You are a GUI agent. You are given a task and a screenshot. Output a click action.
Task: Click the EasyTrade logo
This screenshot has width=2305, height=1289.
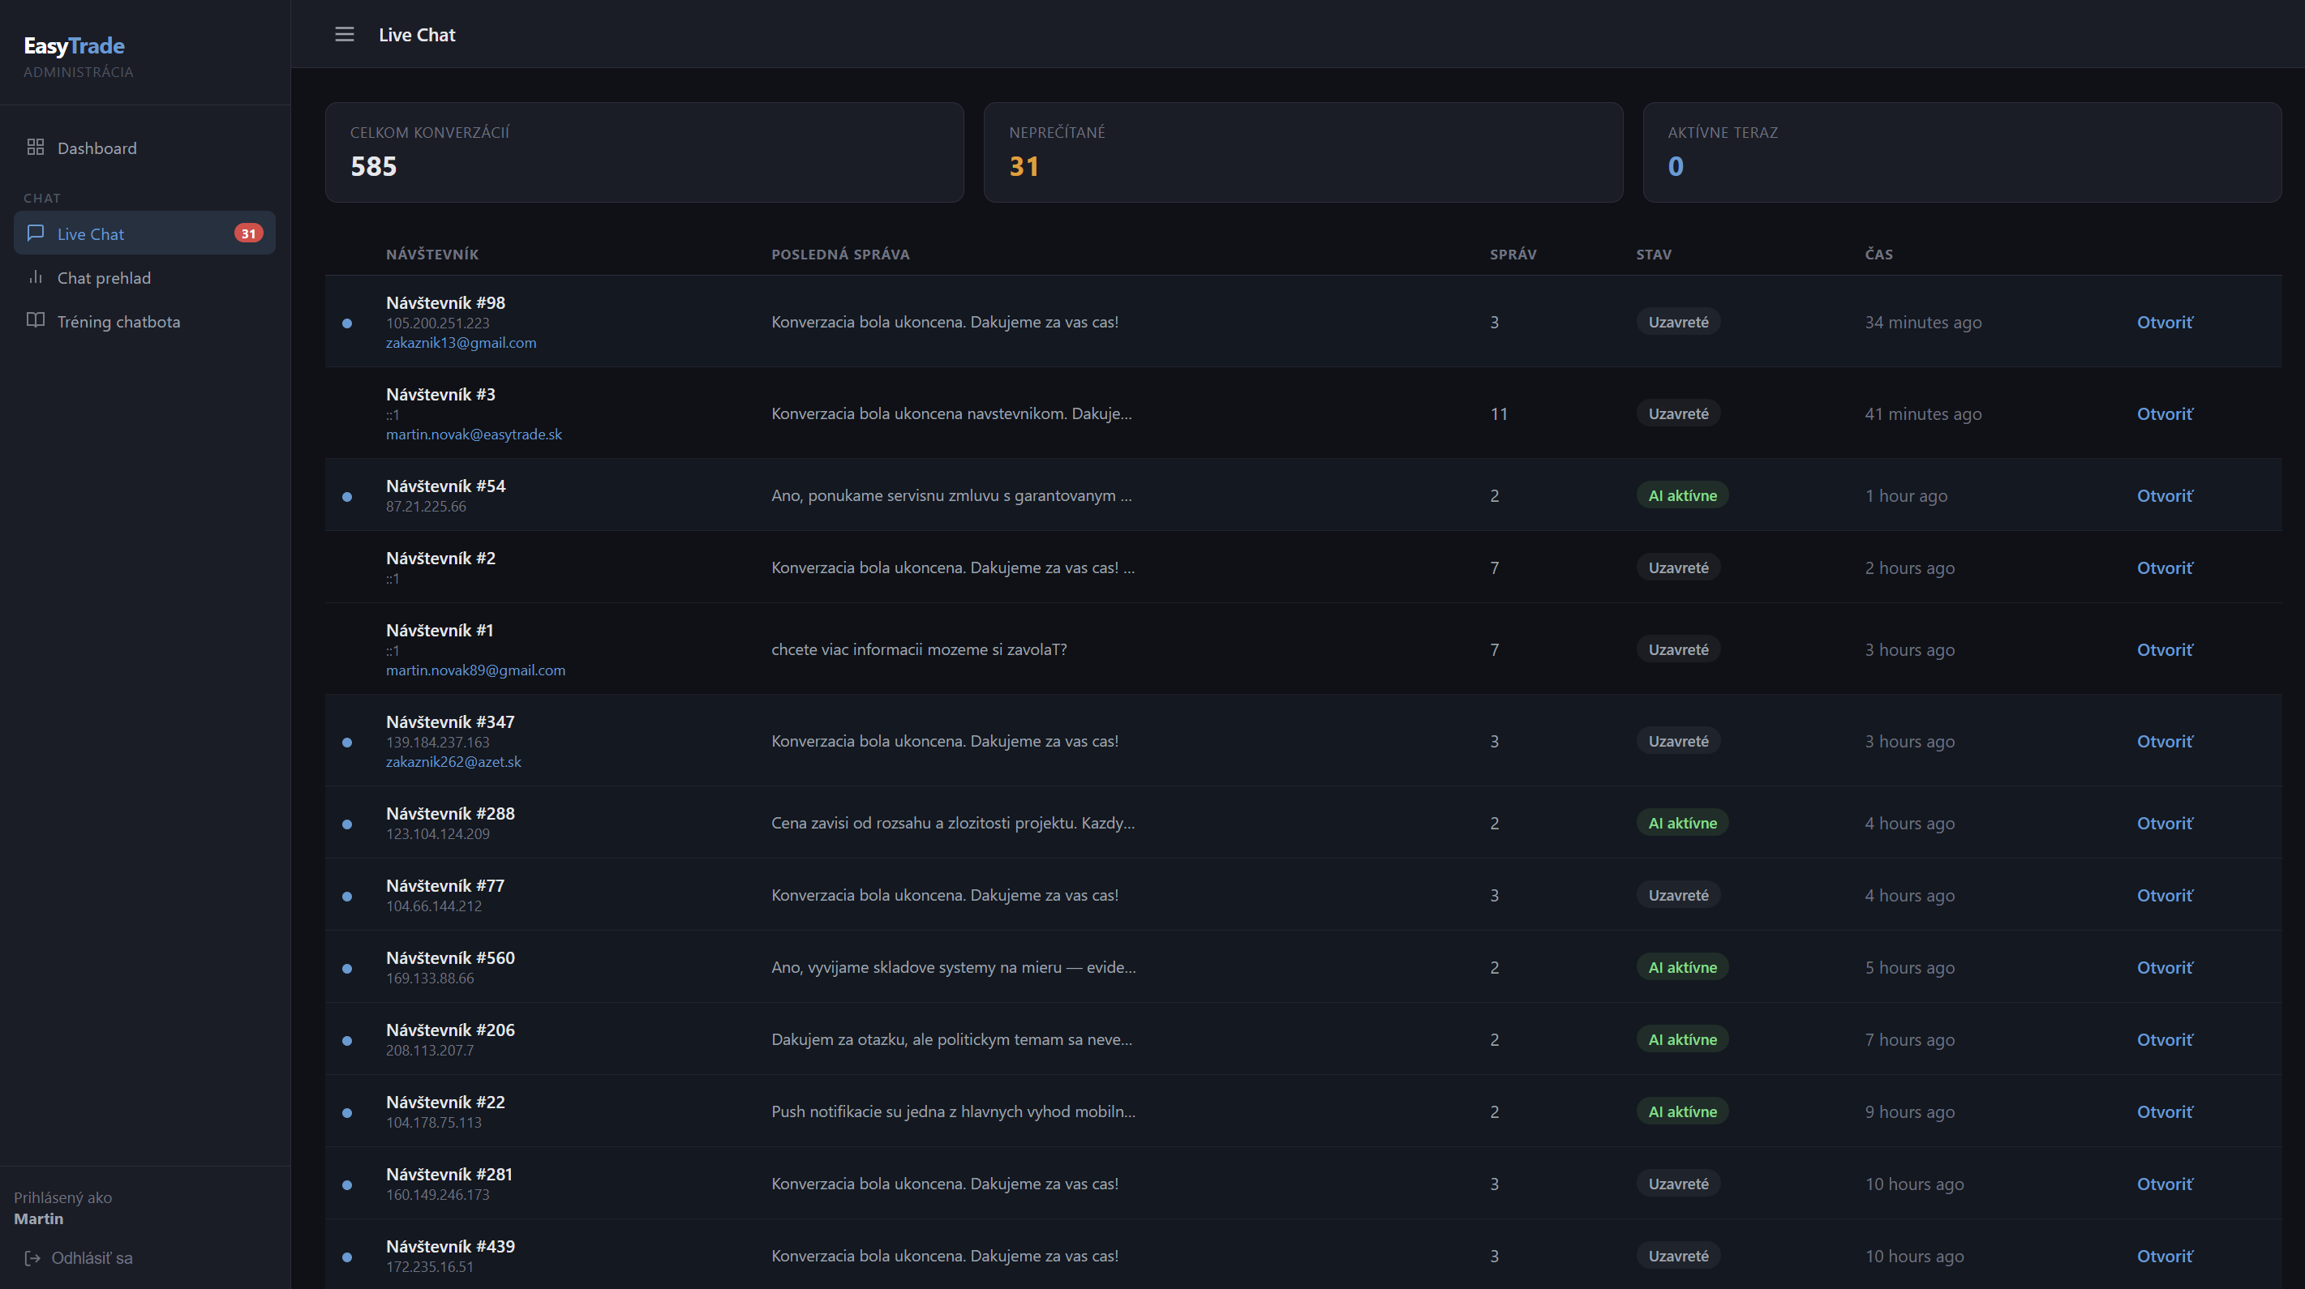[x=75, y=45]
